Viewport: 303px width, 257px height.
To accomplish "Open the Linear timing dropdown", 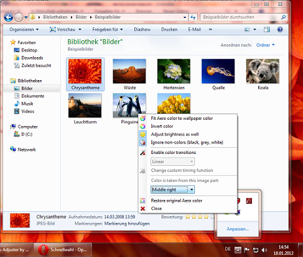I will (172, 161).
